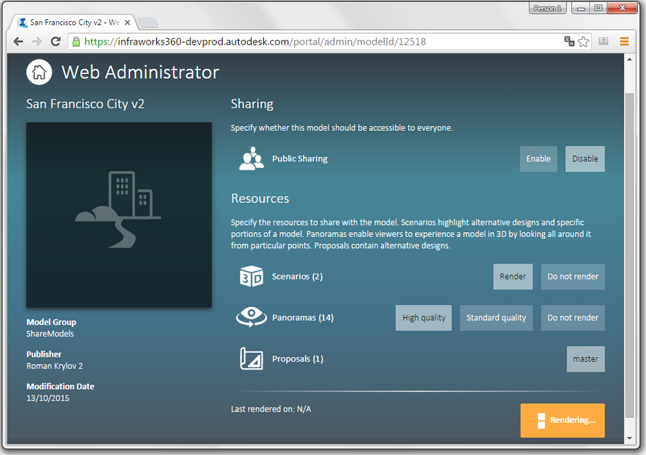Click the 'Panoramas (14)' label
The image size is (646, 455).
[x=303, y=318]
